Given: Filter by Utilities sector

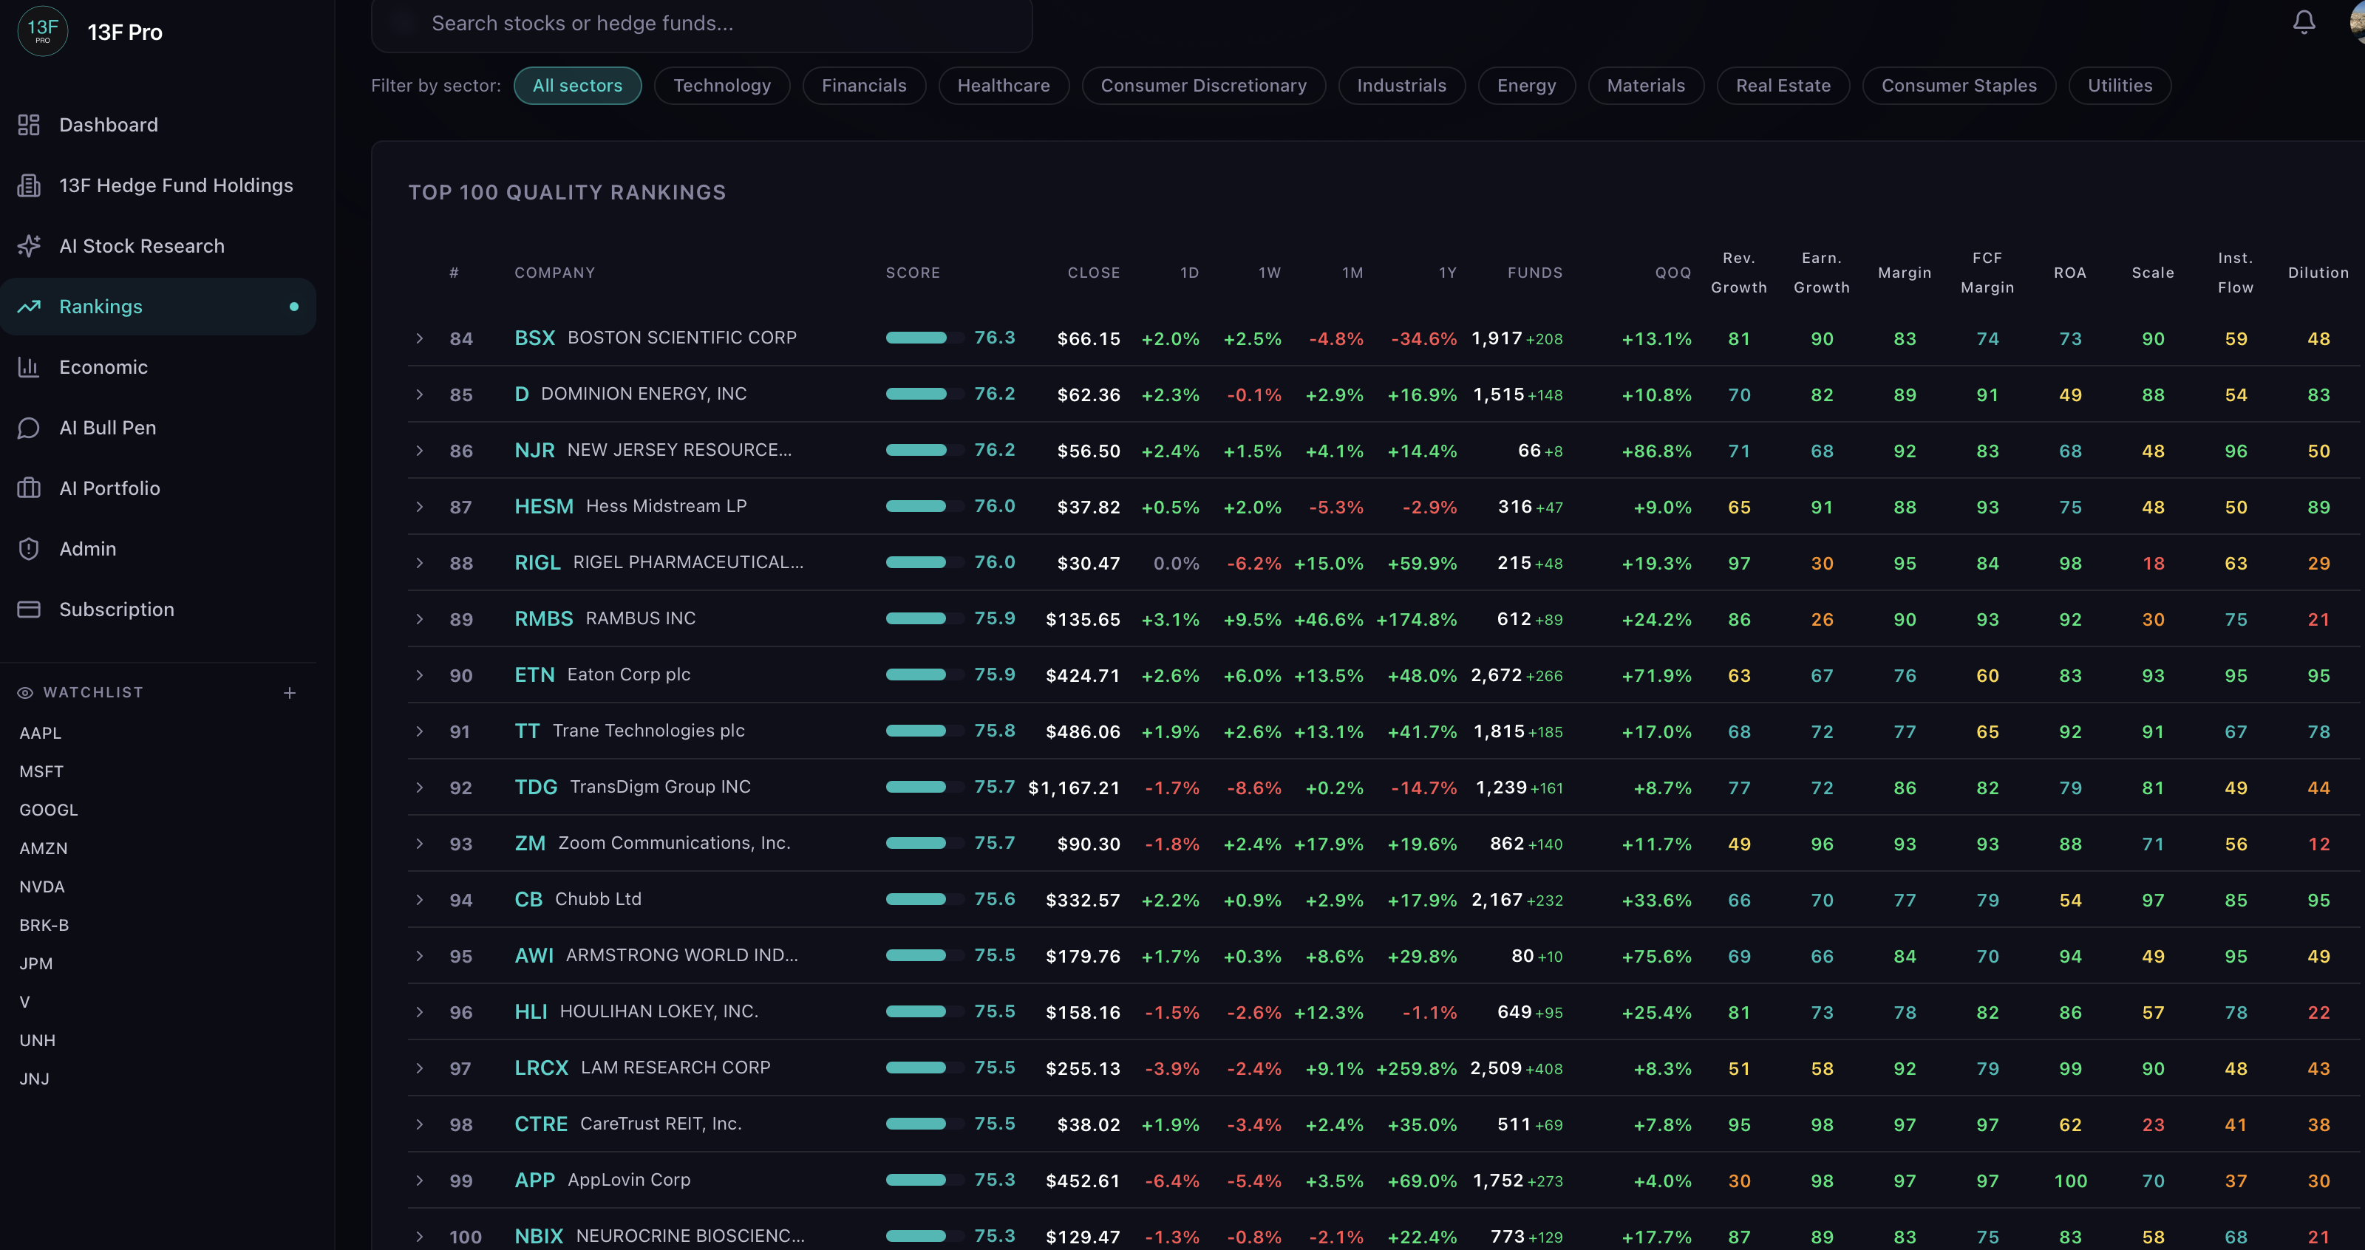Looking at the screenshot, I should pyautogui.click(x=2120, y=86).
